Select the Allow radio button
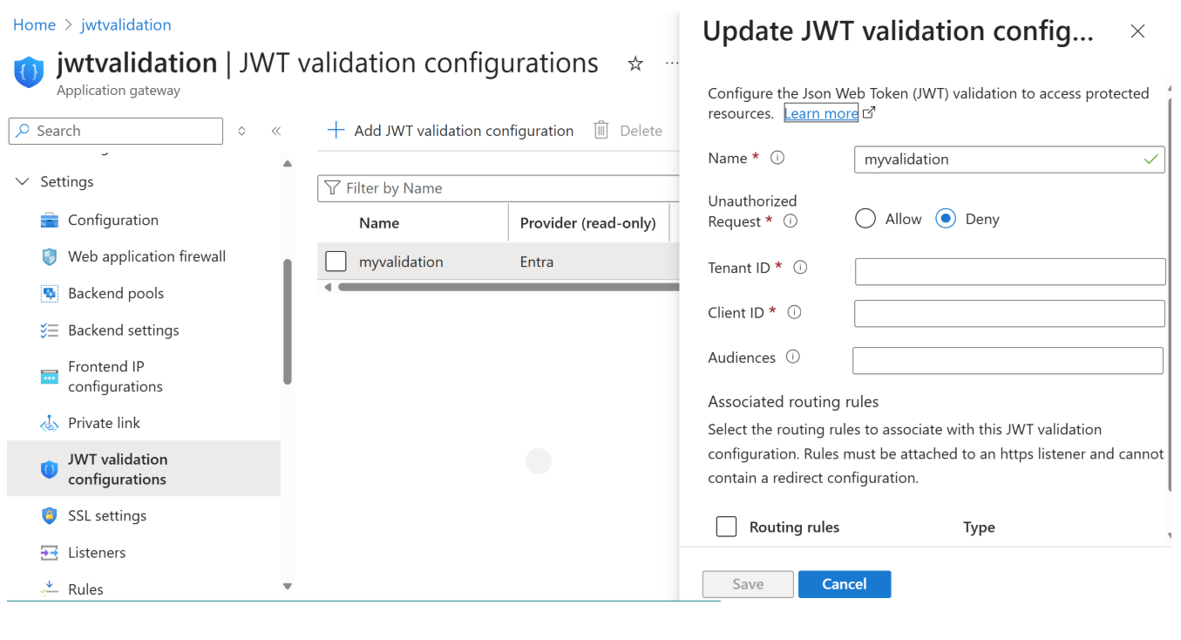This screenshot has height=640, width=1181. [865, 219]
